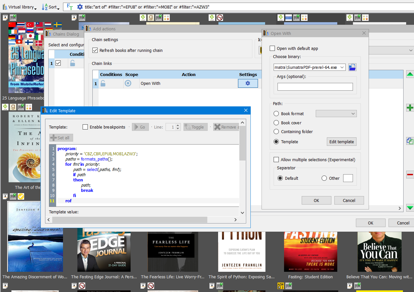
Task: Click Remove all breakpoints button
Action: (226, 127)
